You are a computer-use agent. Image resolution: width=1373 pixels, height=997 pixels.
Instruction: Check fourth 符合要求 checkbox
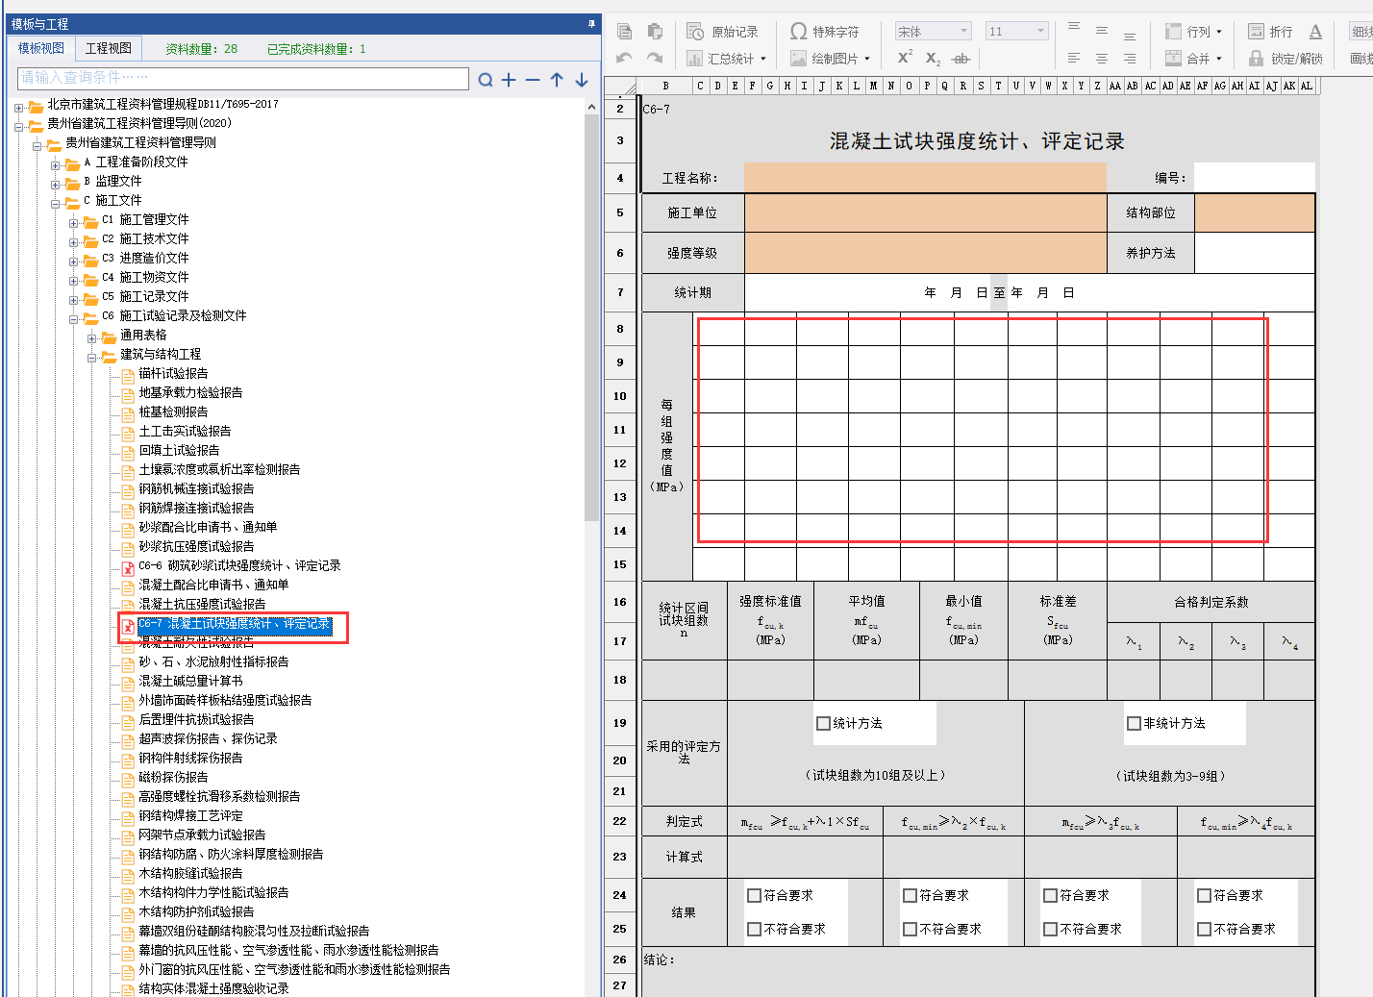coord(1204,895)
